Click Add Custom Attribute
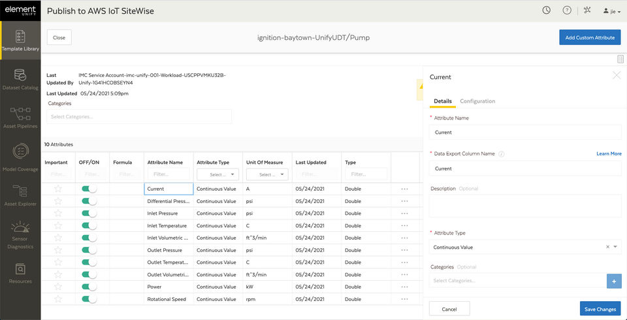 tap(590, 37)
